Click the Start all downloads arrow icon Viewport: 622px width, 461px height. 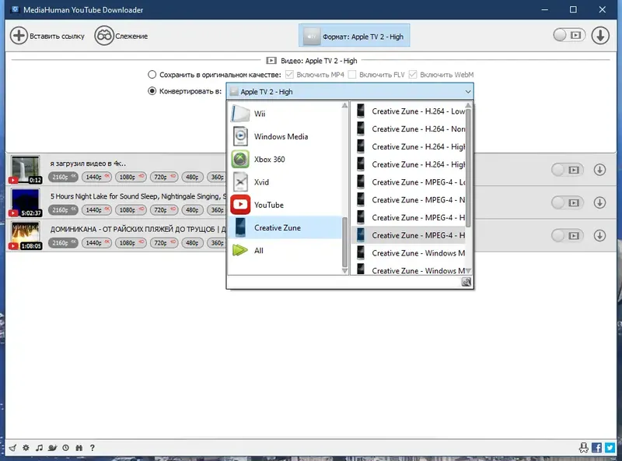[600, 35]
